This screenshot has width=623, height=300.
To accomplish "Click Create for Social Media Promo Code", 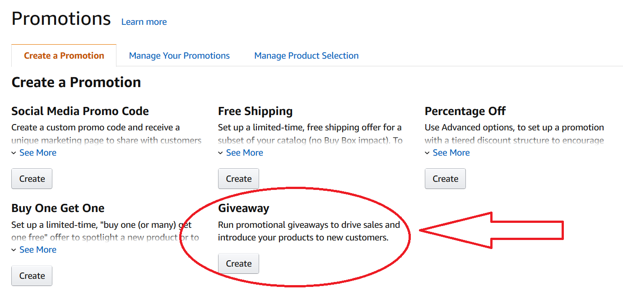I will coord(32,179).
